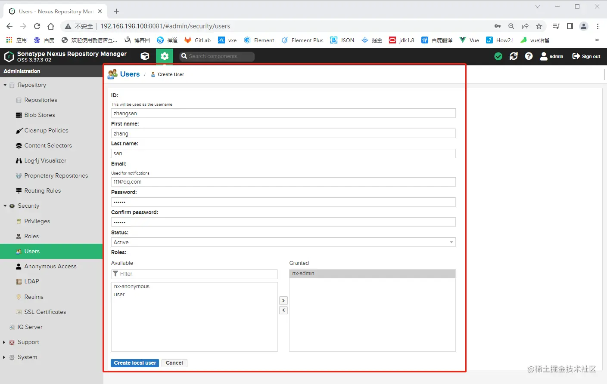
Task: Open Roles under Security
Action: pyautogui.click(x=31, y=236)
